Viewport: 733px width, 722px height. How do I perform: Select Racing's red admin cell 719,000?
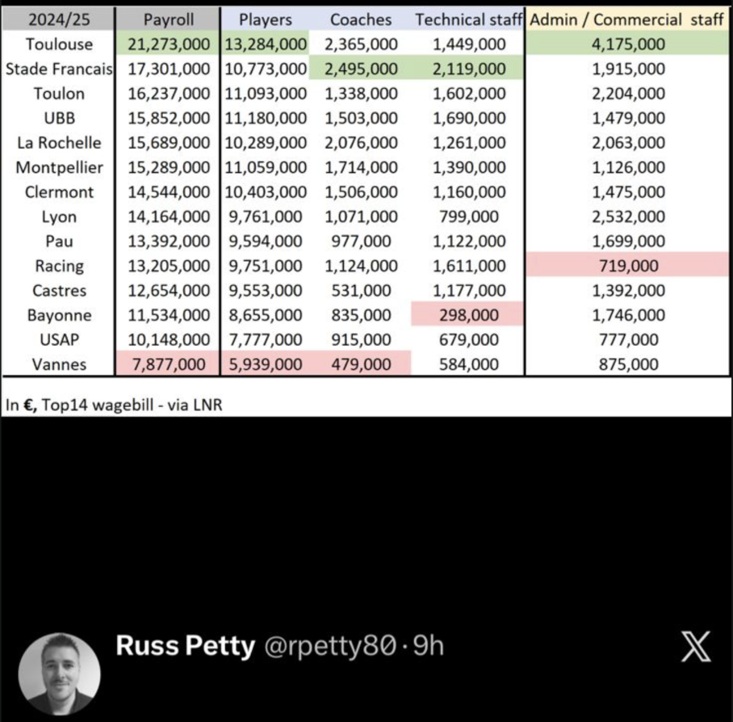point(628,266)
